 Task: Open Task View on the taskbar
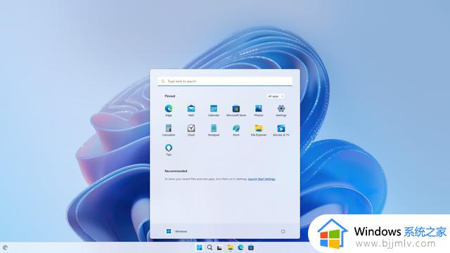pos(219,247)
